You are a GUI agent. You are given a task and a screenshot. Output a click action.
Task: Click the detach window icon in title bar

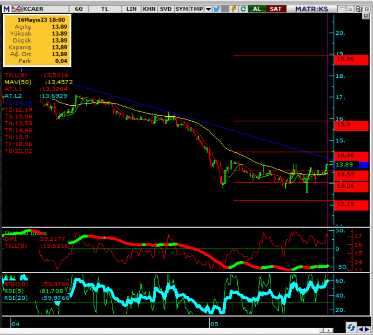pos(358,9)
